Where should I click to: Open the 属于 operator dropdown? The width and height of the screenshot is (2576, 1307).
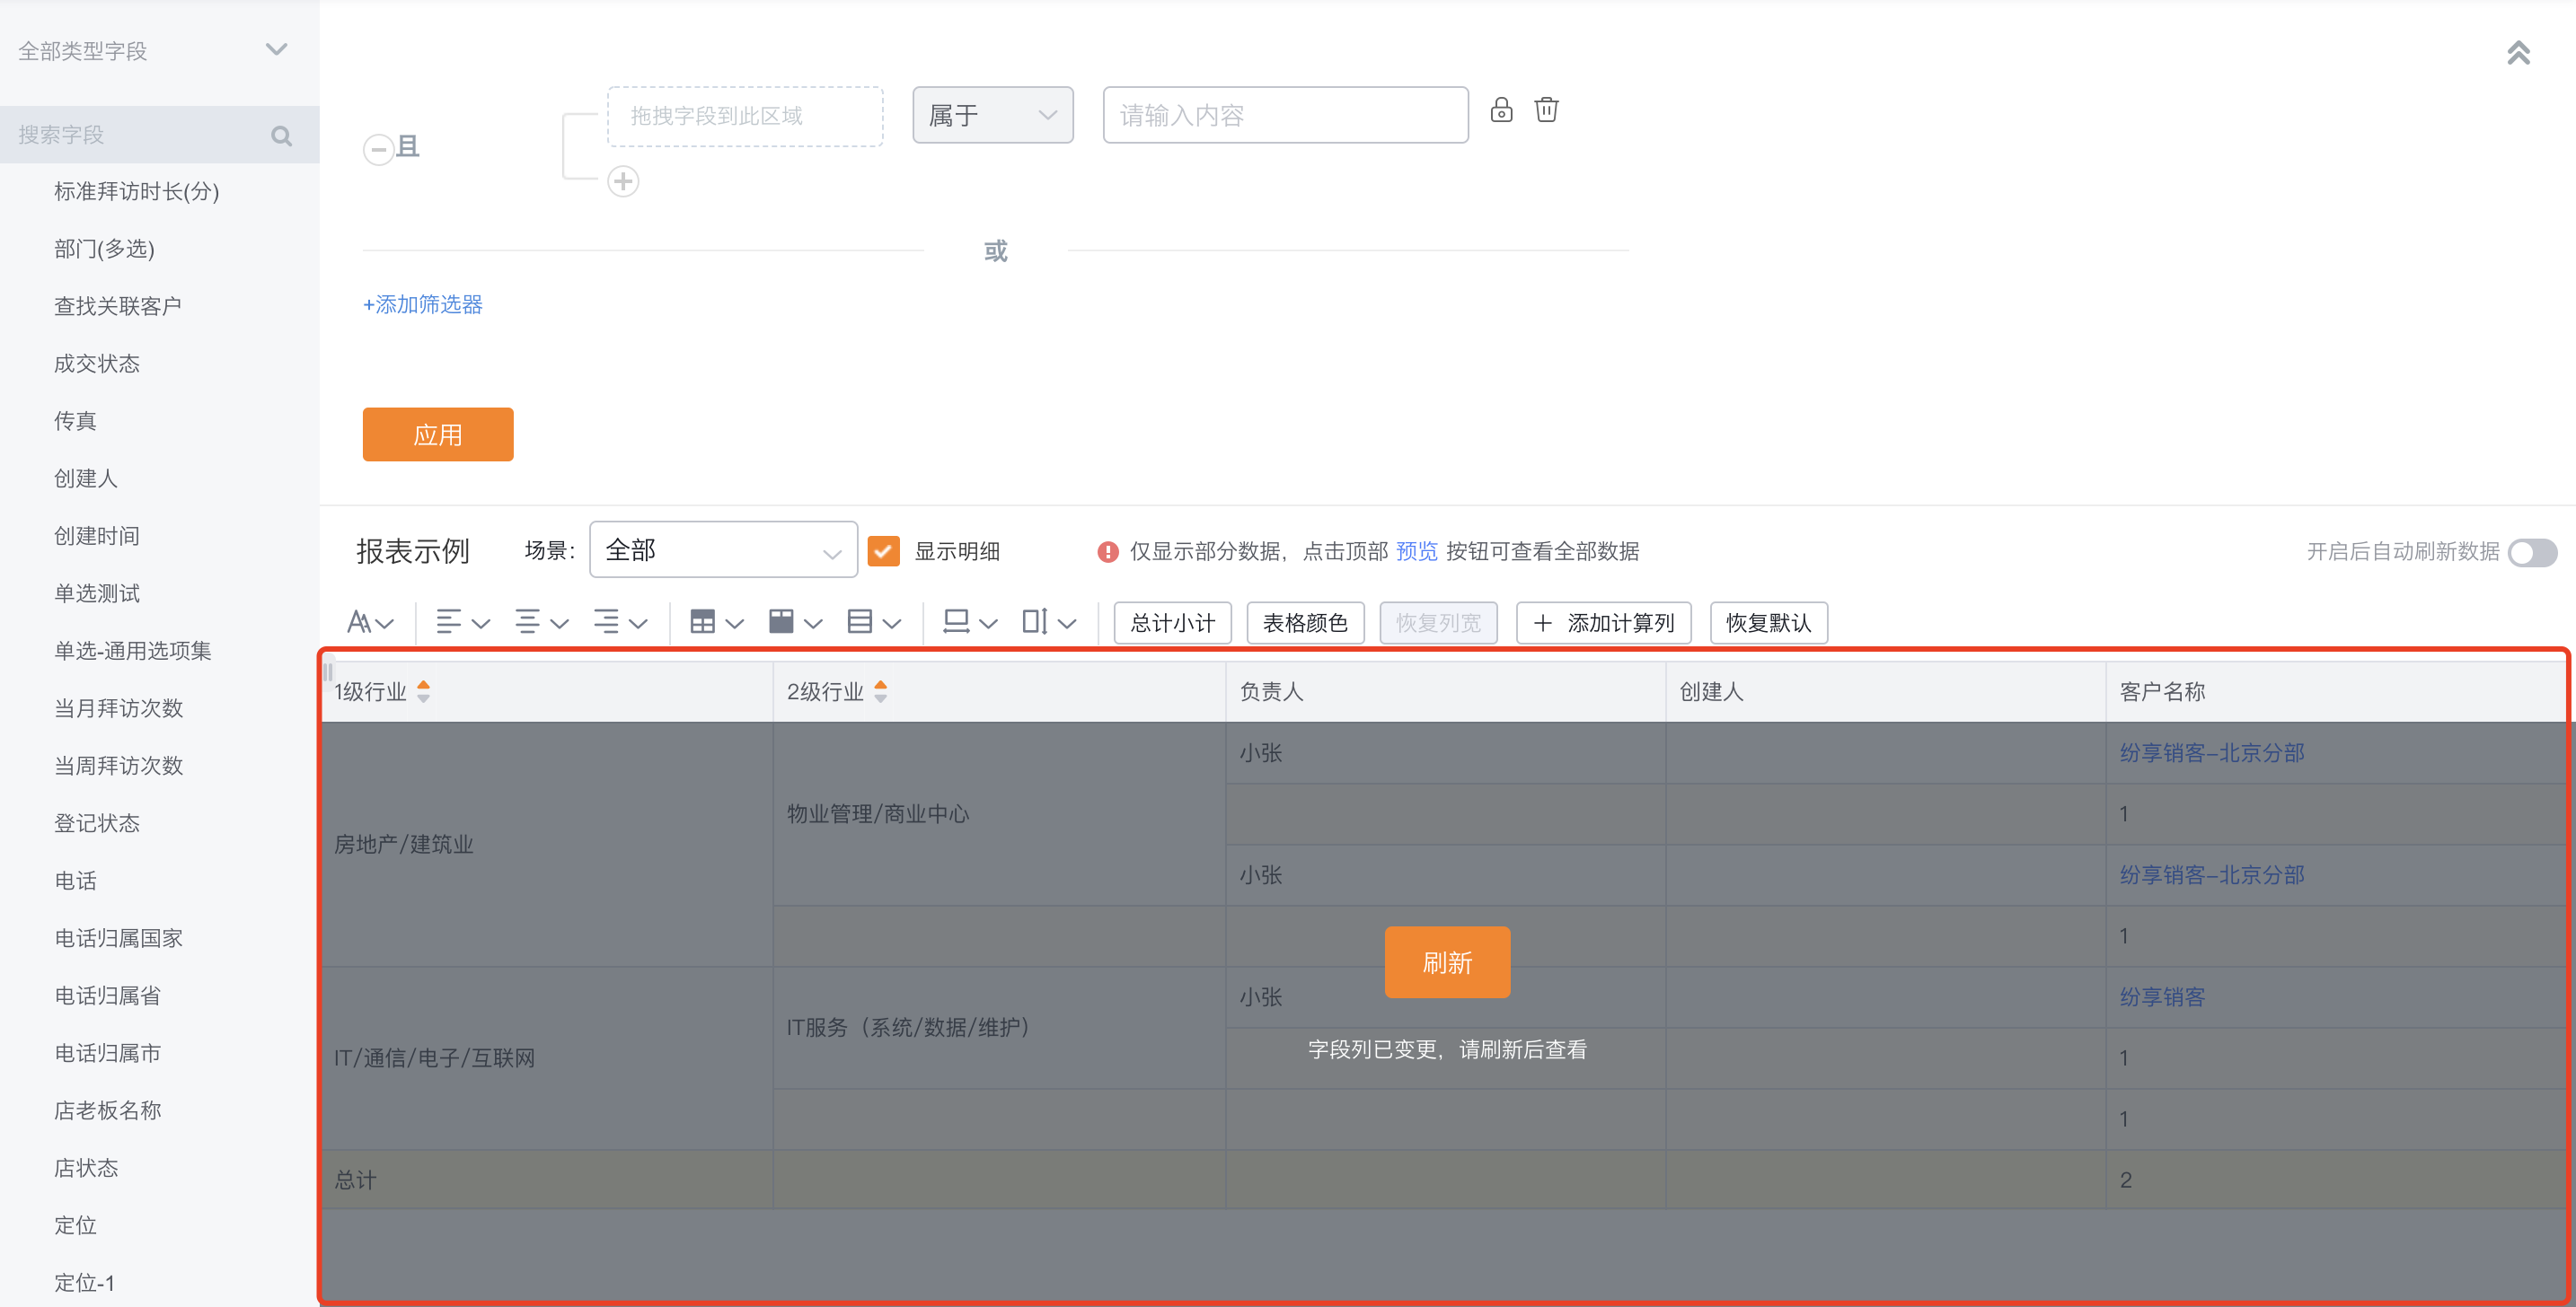pos(993,115)
